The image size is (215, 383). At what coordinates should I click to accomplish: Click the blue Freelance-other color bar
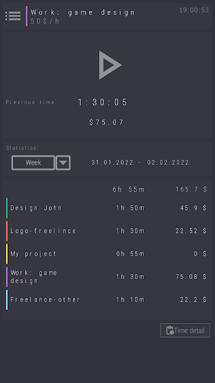coord(7,300)
